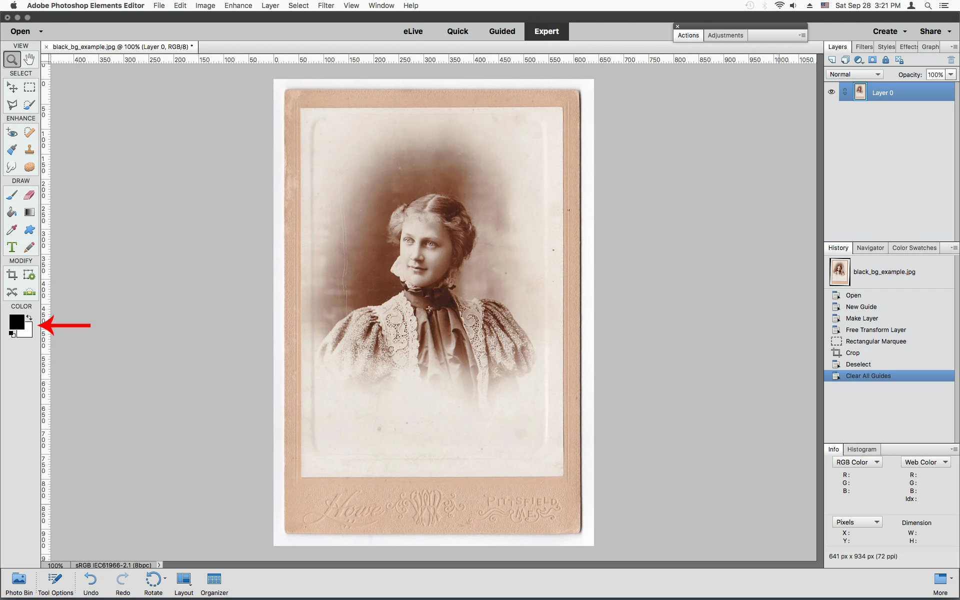This screenshot has width=960, height=600.
Task: Select the Type tool
Action: (12, 247)
